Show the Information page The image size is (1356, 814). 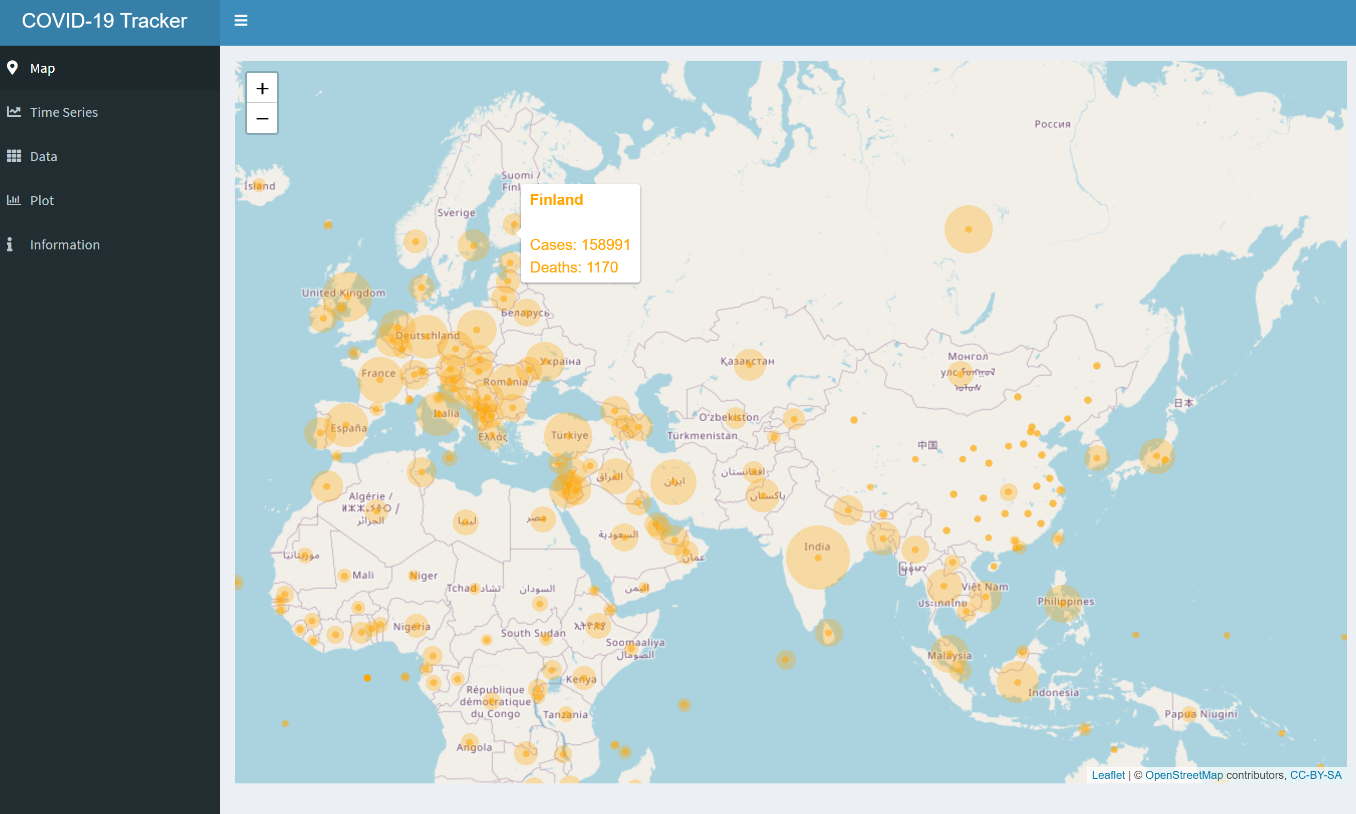(110, 244)
